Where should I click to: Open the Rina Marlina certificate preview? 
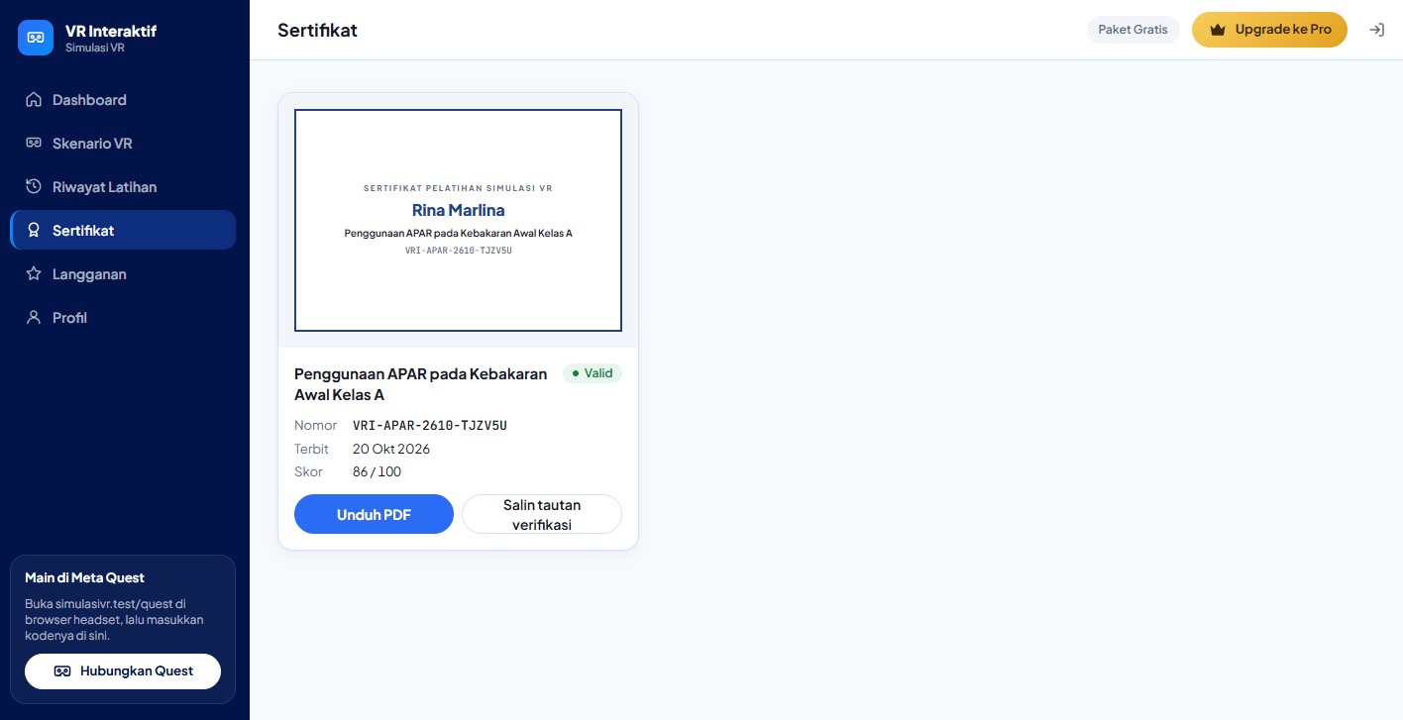tap(458, 220)
